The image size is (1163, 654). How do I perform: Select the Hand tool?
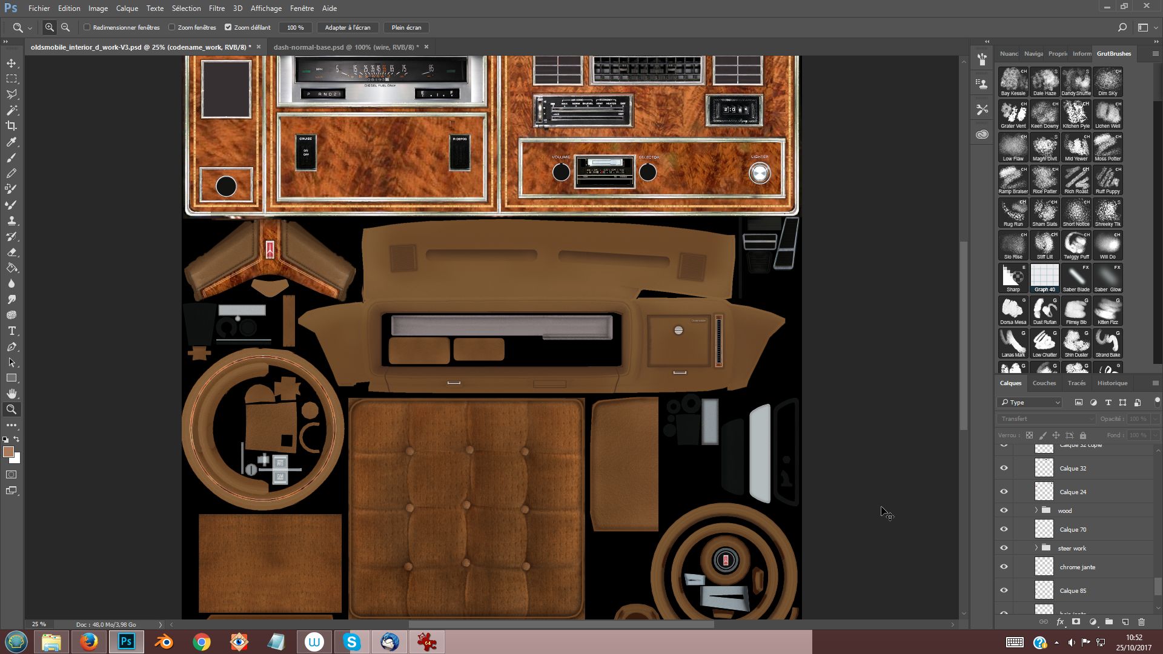coord(12,394)
